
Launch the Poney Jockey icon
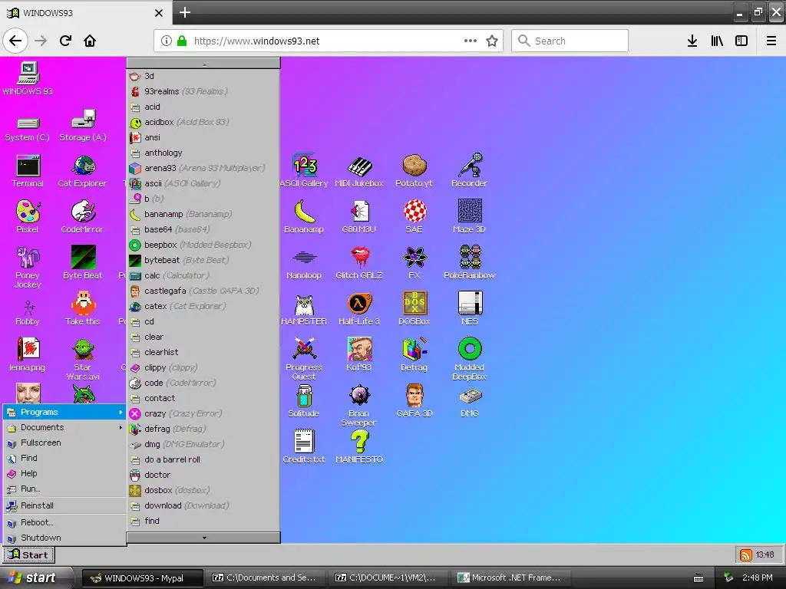point(28,267)
